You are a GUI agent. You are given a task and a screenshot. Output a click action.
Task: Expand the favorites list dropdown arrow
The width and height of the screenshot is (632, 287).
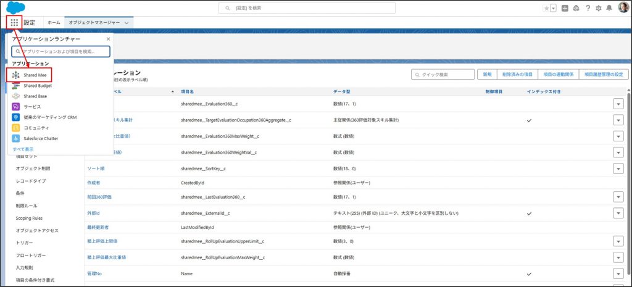553,8
